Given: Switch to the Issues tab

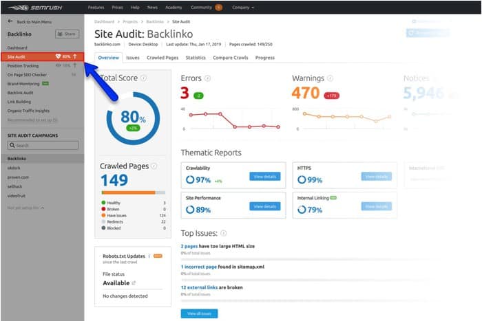Looking at the screenshot, I should point(133,58).
